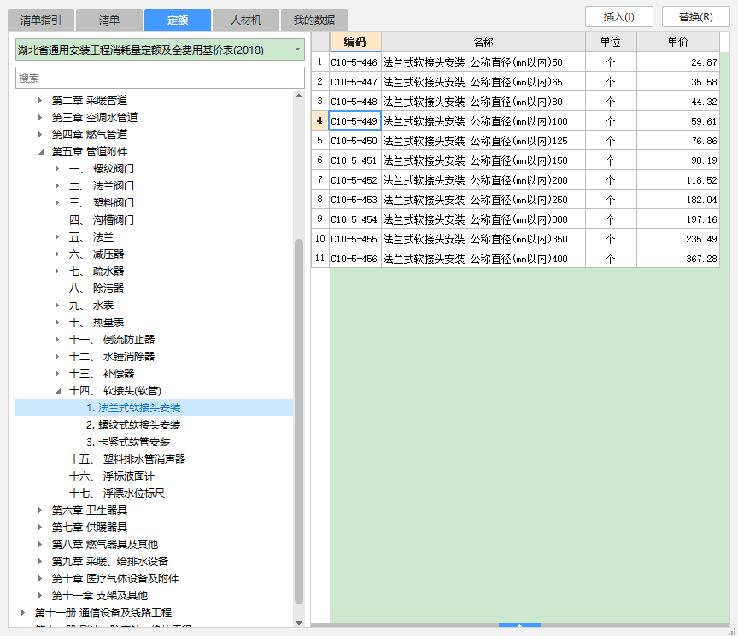This screenshot has height=636, width=738.
Task: Click the 编码 column header
Action: (354, 42)
